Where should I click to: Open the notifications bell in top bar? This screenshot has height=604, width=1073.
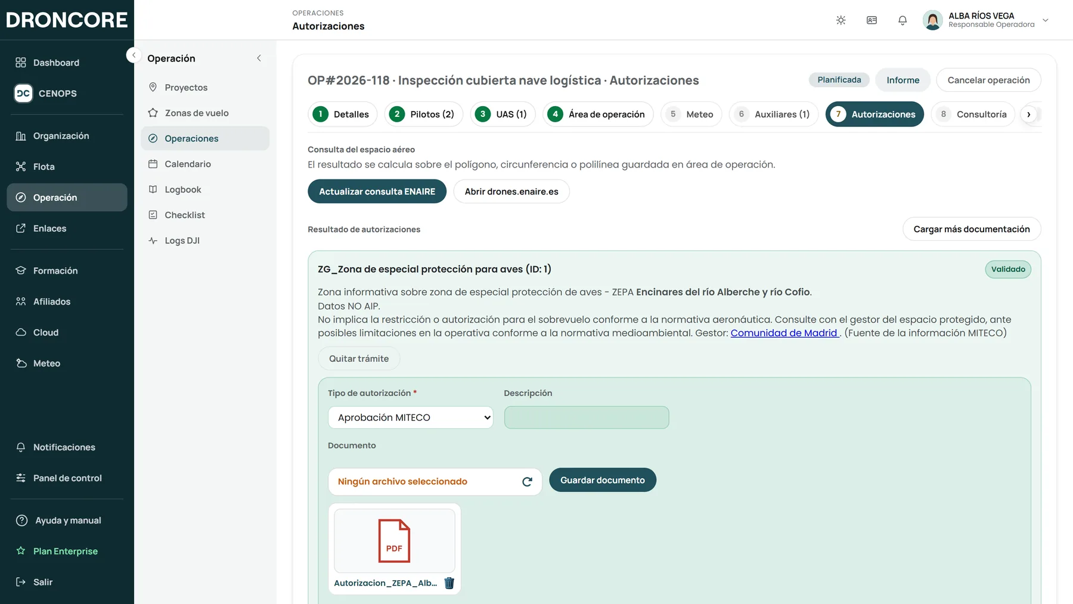point(903,20)
